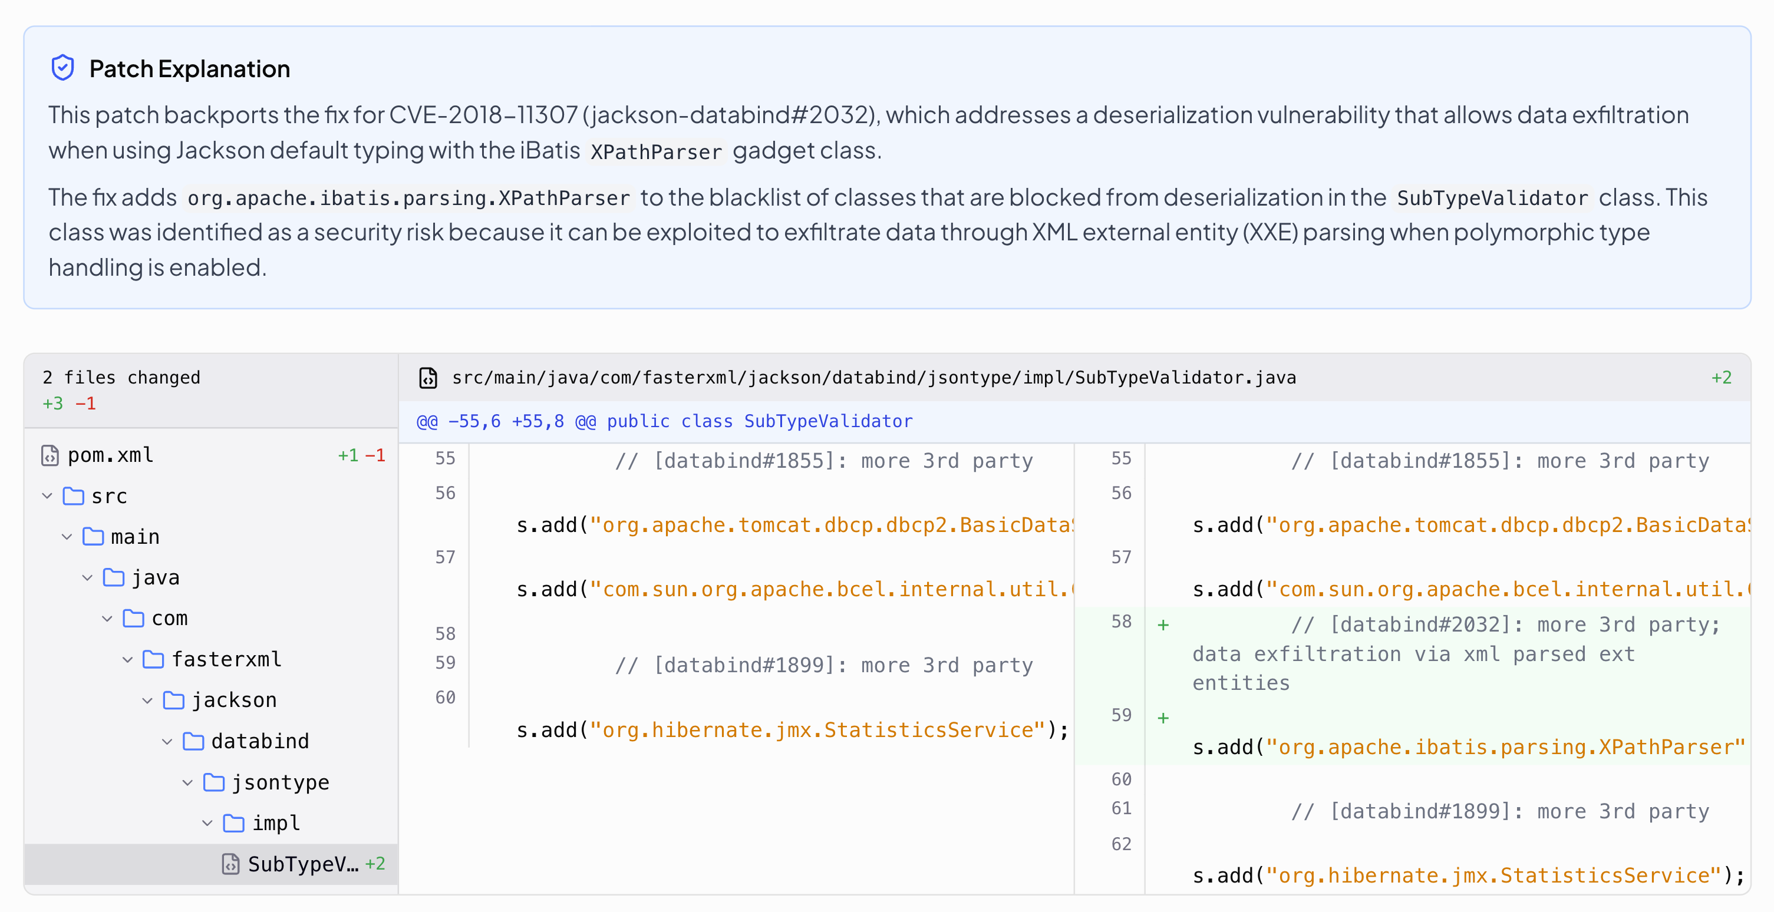
Task: Collapse the jackson folder chevron
Action: coord(147,700)
